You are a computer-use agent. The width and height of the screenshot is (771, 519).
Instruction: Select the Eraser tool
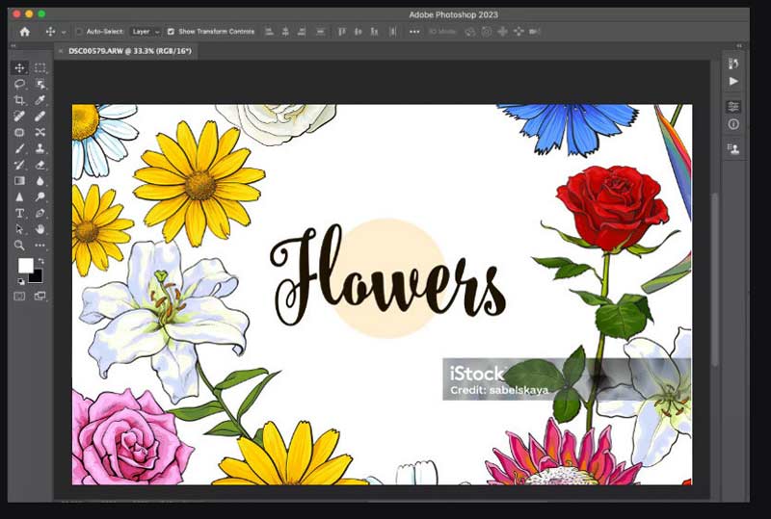tap(40, 165)
